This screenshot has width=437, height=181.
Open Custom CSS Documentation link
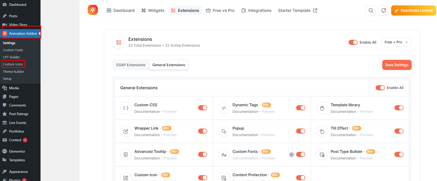[x=147, y=112]
